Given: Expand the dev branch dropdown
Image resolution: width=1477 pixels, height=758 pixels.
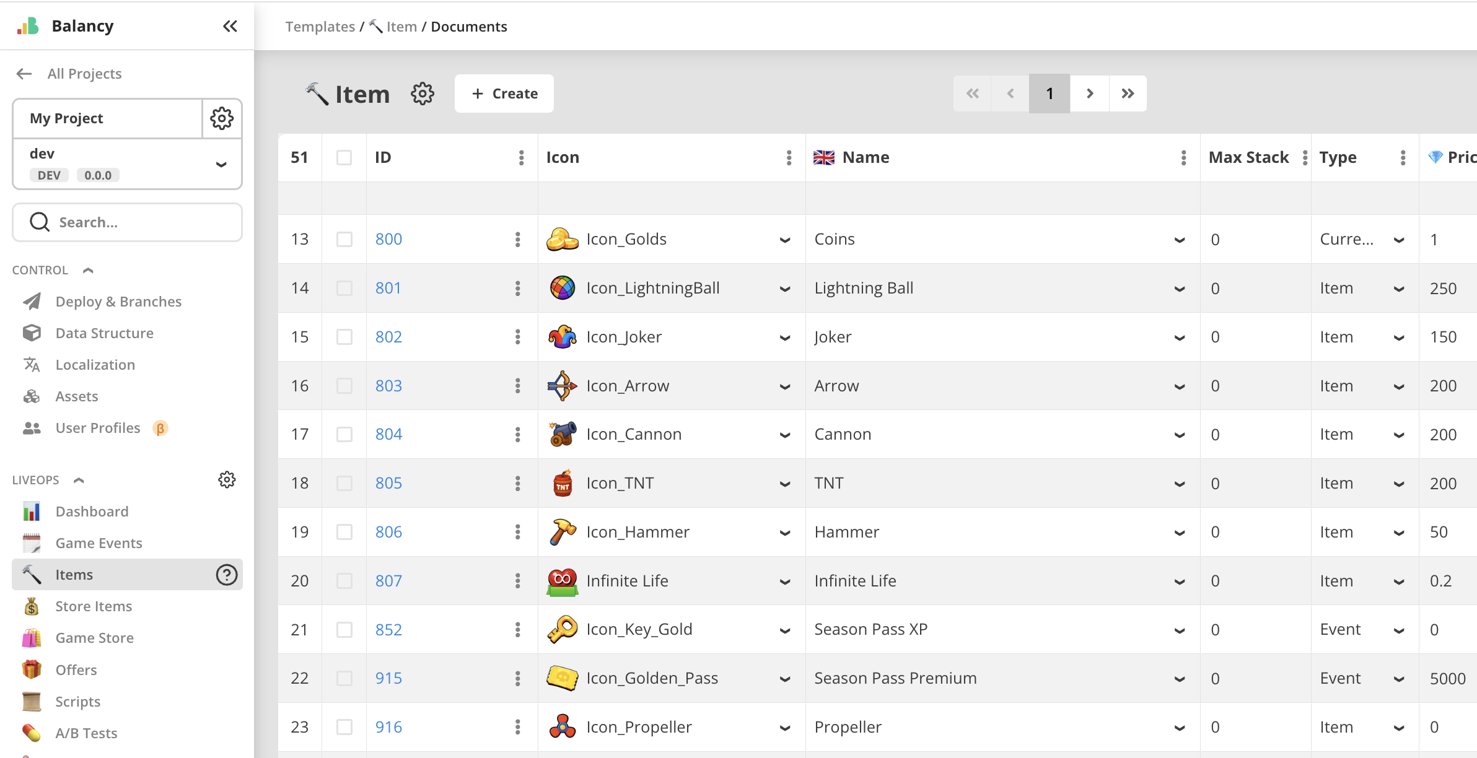Looking at the screenshot, I should (221, 164).
